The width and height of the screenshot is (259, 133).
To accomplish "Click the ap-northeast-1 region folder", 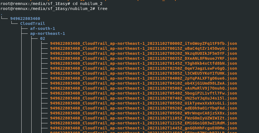I will 47,33.
